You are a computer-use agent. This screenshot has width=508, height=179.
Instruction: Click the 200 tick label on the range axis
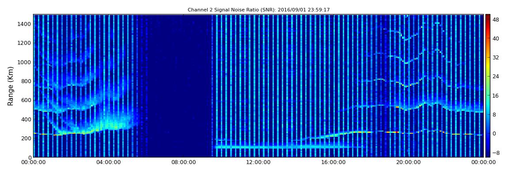pyautogui.click(x=25, y=138)
